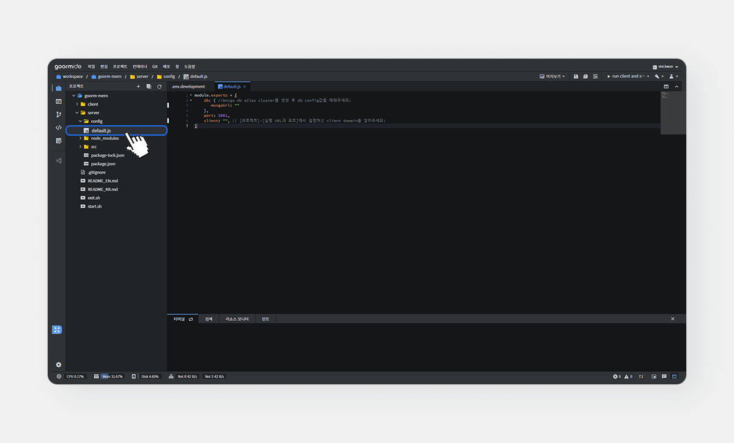734x443 pixels.
Task: Expand the node_modules folder
Action: coord(80,138)
